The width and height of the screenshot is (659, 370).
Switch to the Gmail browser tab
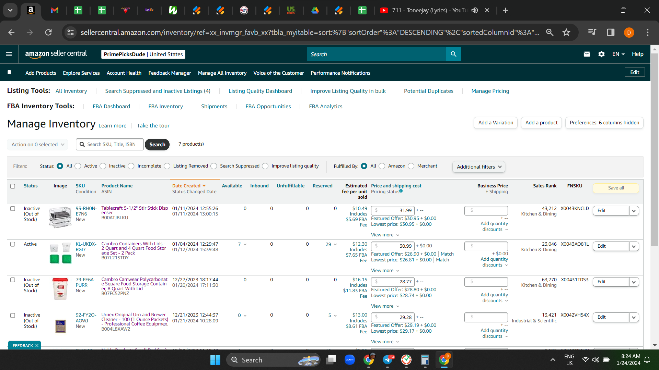54,10
